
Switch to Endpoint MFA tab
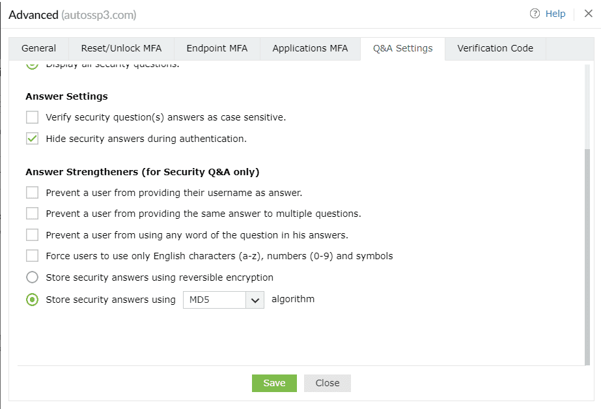click(x=217, y=48)
